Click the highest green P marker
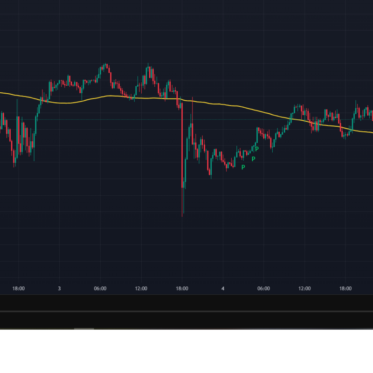Viewport: 373px width, 373px height. (x=257, y=149)
